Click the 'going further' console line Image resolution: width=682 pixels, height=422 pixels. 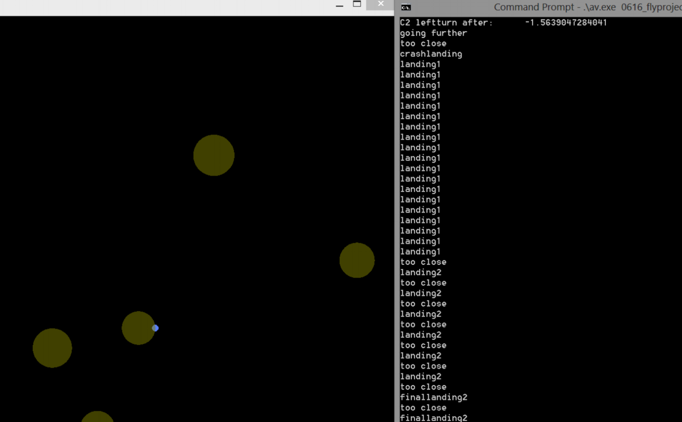pyautogui.click(x=433, y=33)
